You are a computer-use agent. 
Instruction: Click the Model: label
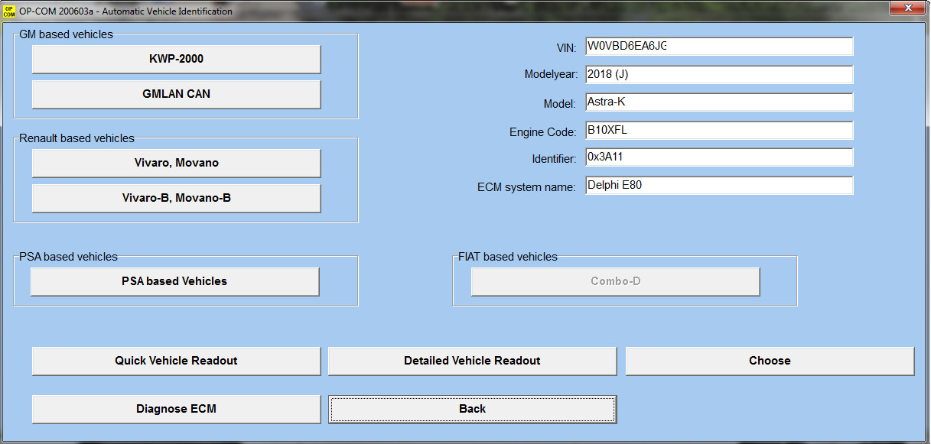pos(559,104)
